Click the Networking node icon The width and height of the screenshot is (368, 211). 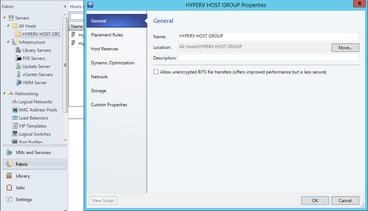click(11, 93)
